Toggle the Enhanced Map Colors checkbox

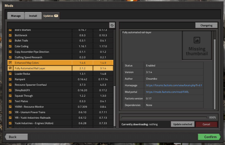[x=10, y=63]
